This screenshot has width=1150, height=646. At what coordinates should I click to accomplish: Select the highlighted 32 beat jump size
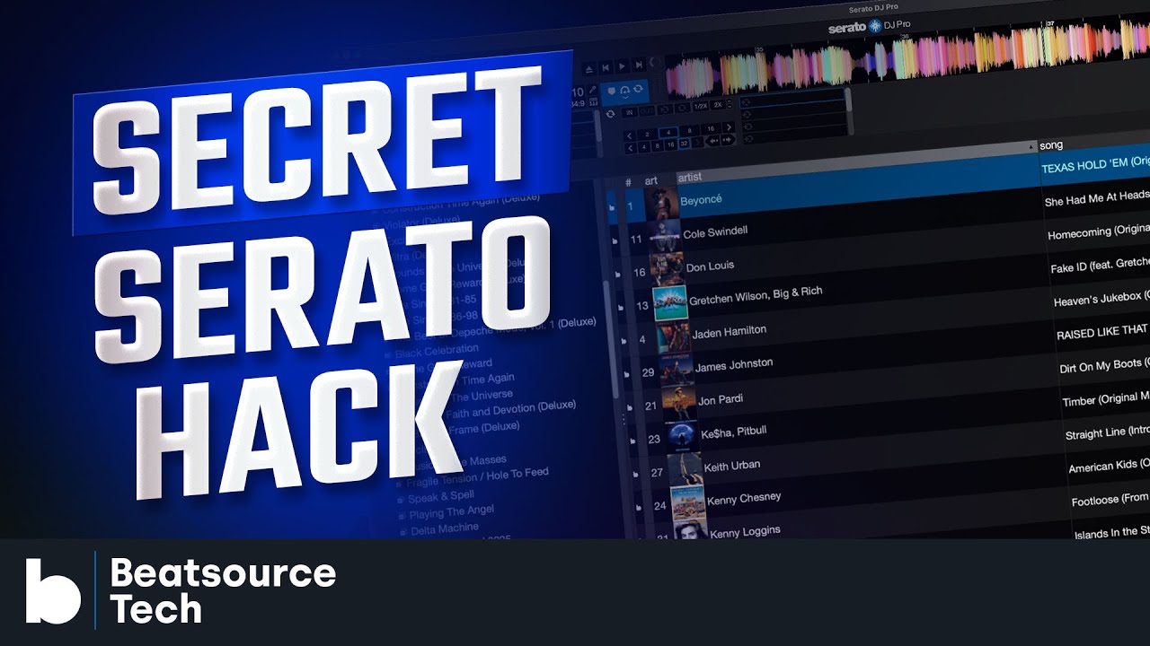[x=684, y=144]
